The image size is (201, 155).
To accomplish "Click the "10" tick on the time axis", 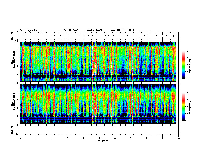I will point(178,138).
